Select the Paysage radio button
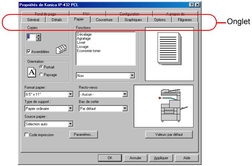252x166 pixels. tap(41, 74)
